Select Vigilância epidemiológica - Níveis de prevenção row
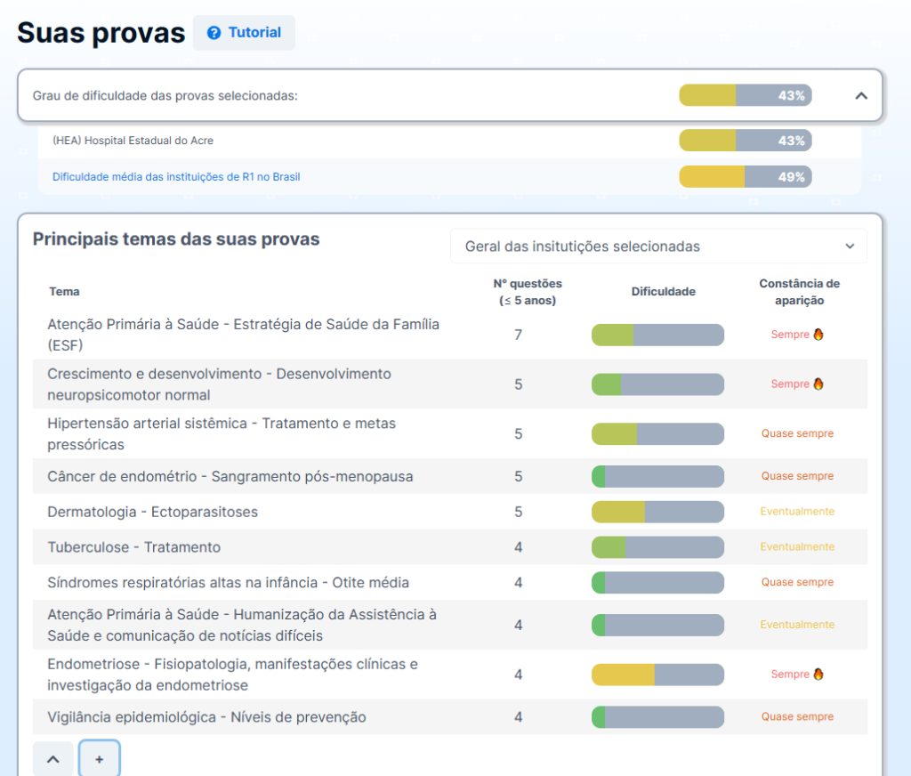 click(206, 717)
